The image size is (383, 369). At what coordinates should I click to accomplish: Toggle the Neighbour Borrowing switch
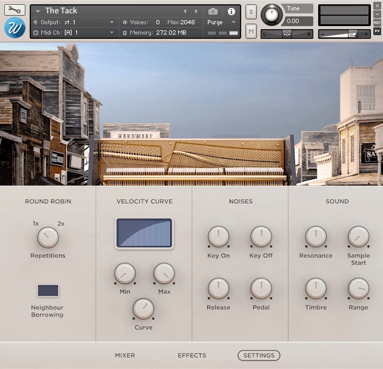(x=48, y=291)
